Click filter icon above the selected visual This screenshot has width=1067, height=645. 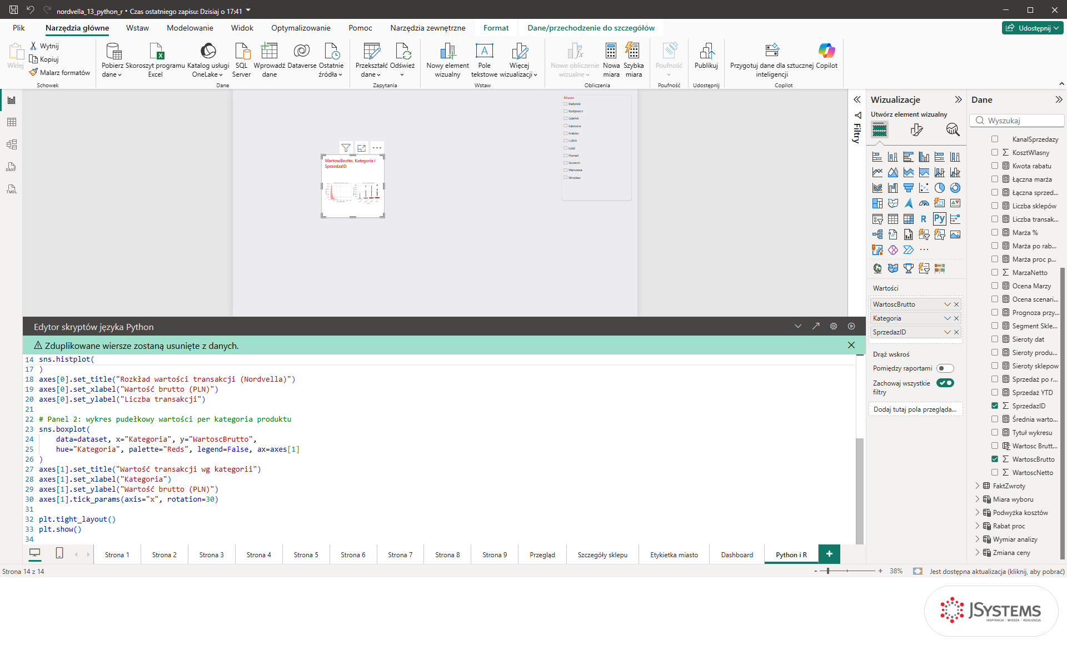(346, 148)
